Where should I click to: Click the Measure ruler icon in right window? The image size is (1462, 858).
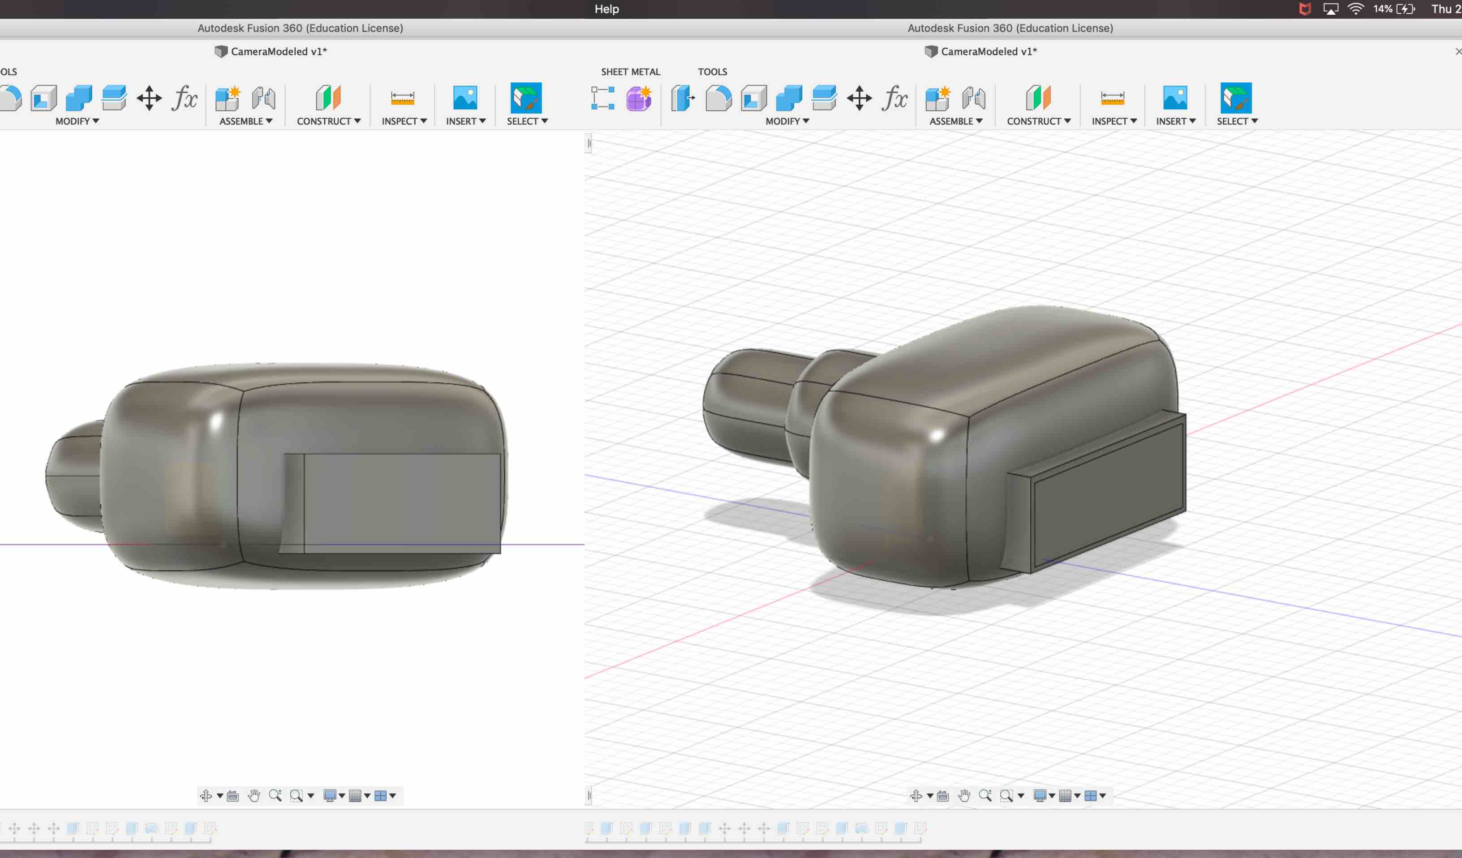point(1112,98)
